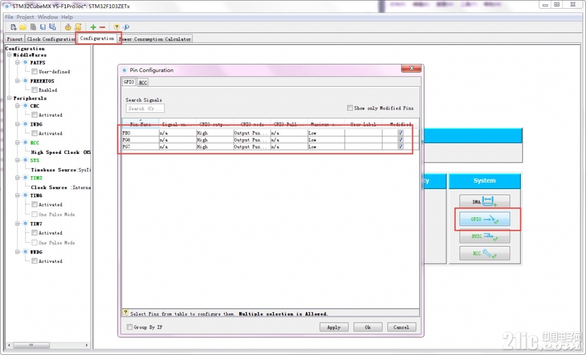This screenshot has height=355, width=586.
Task: Open the Help menu
Action: pyautogui.click(x=67, y=17)
